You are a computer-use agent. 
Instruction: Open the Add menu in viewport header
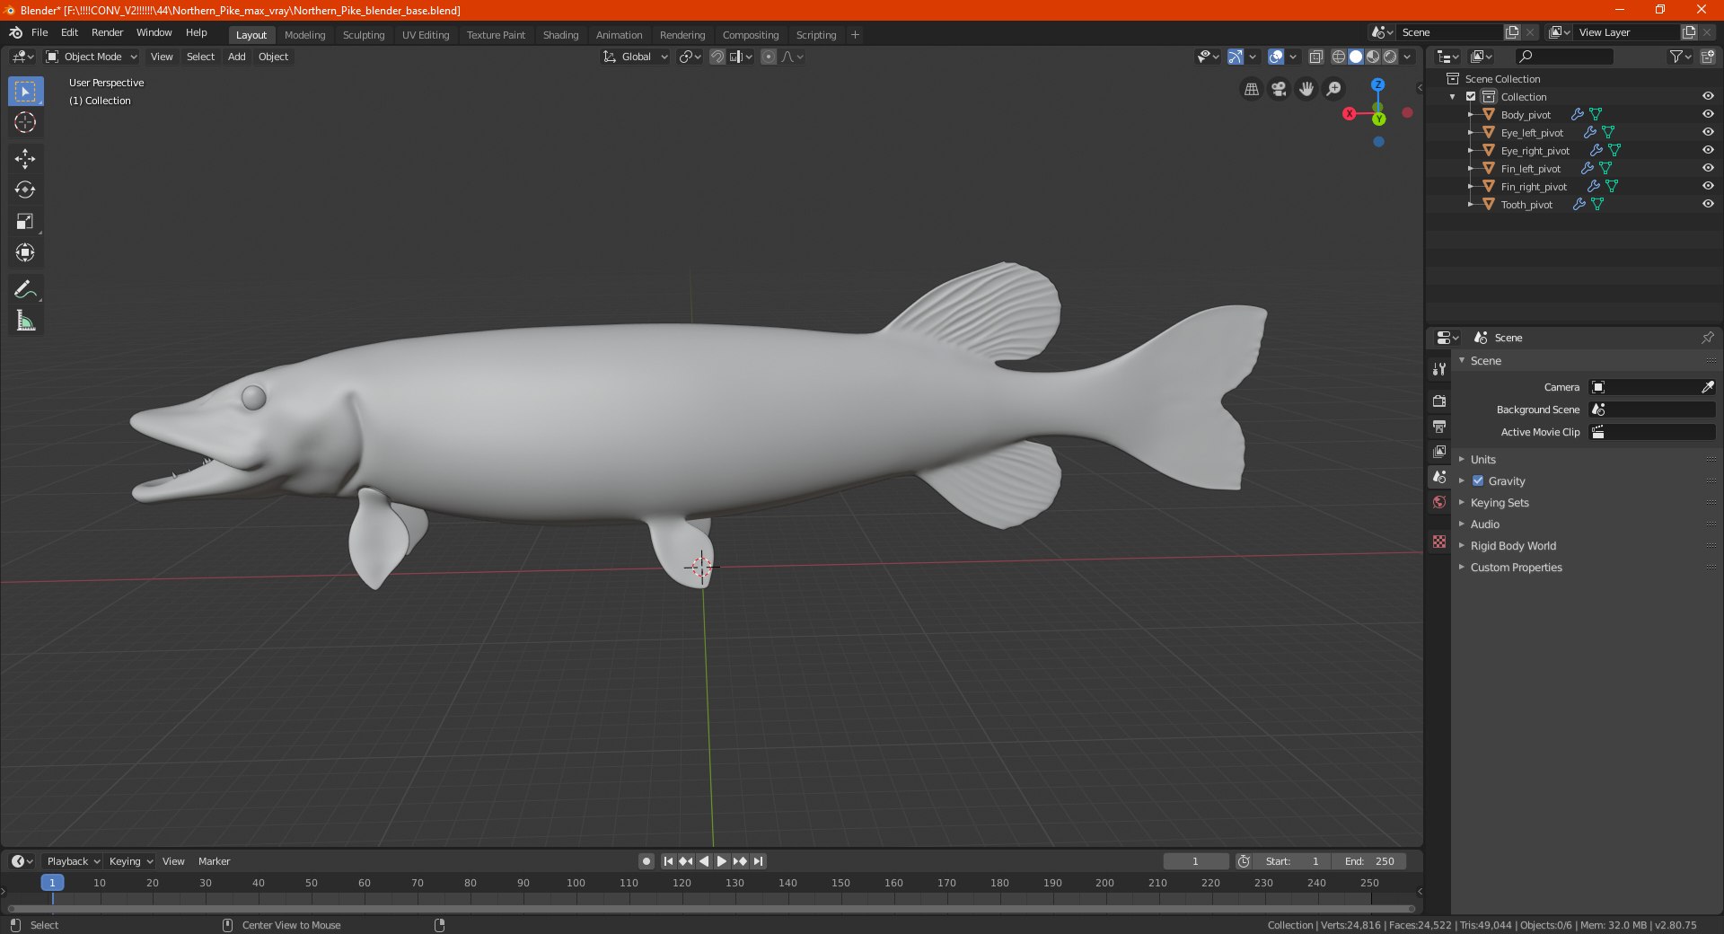tap(236, 57)
